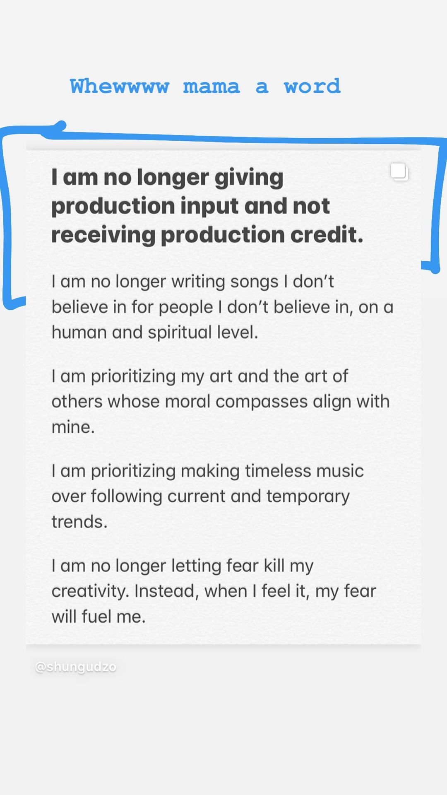Screen dimensions: 447x795
Task: Open the @shungudzo profile handle
Action: (x=76, y=667)
